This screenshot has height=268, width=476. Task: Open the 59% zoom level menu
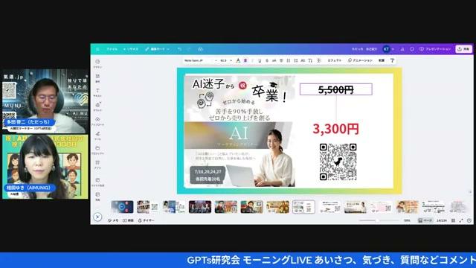(x=407, y=220)
